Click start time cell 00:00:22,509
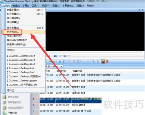This screenshot has height=115, width=145. click(46, 111)
